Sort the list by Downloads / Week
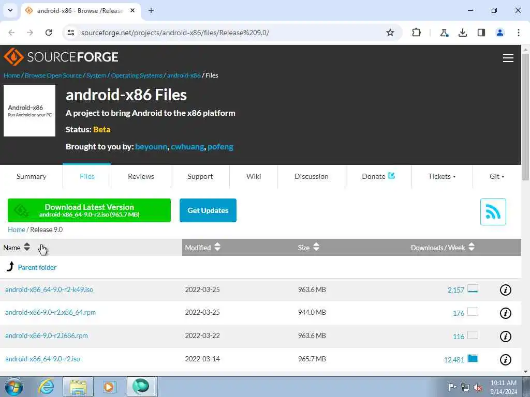This screenshot has width=530, height=397. tap(443, 248)
